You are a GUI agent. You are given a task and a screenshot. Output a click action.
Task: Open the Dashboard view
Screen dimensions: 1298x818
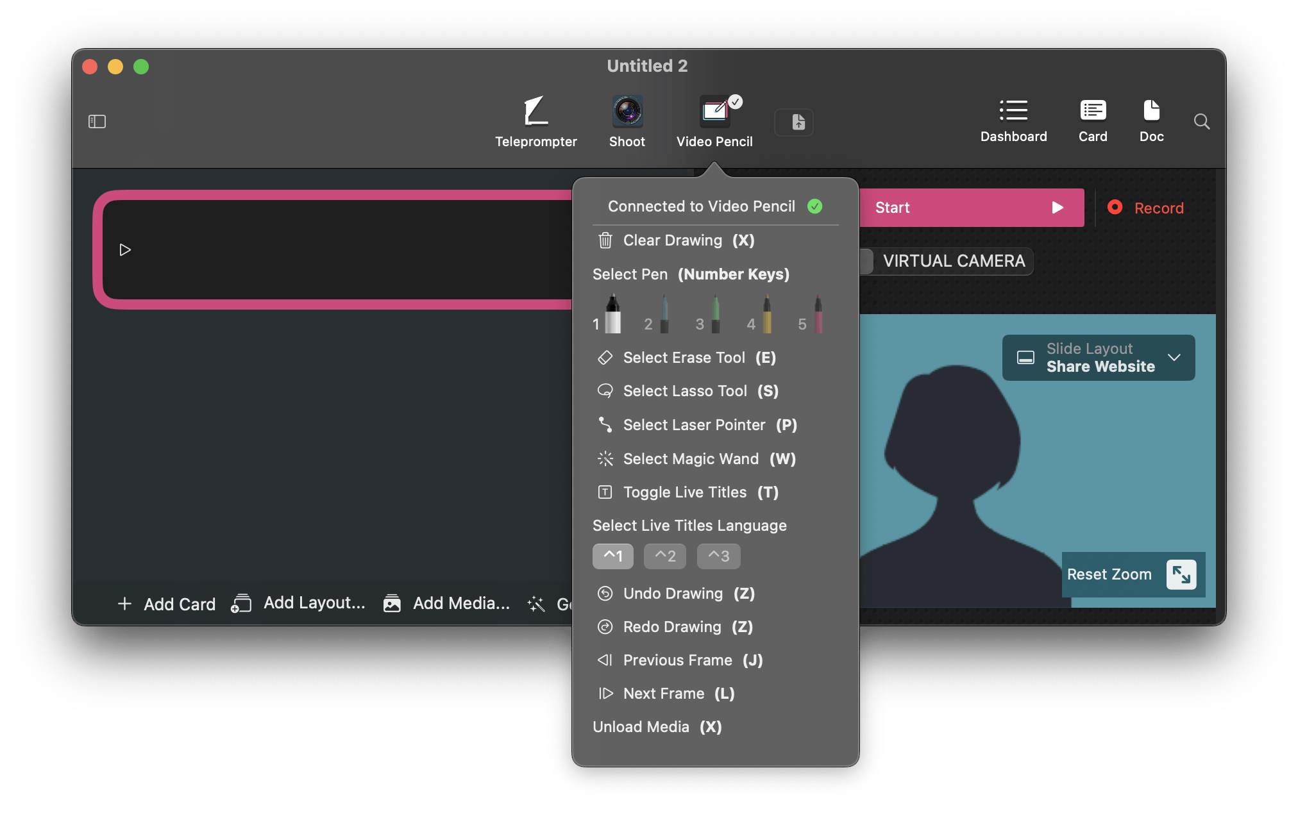pyautogui.click(x=1013, y=121)
